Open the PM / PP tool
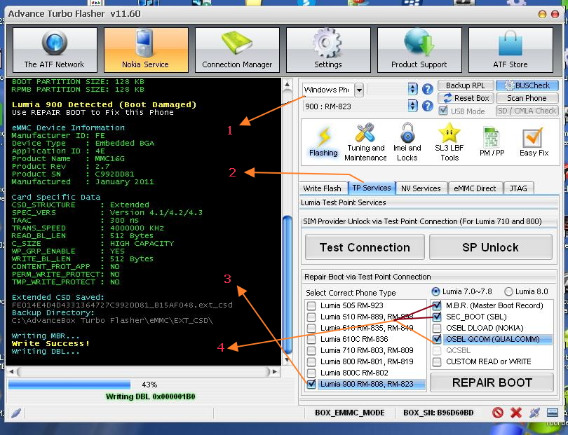 (492, 142)
